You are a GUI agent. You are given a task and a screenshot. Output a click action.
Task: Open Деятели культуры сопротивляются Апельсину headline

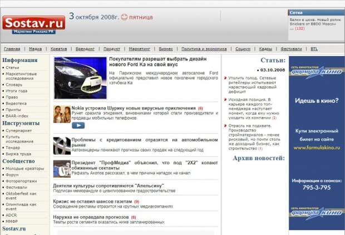(109, 185)
